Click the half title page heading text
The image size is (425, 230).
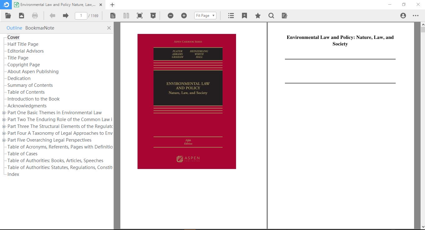tap(340, 40)
